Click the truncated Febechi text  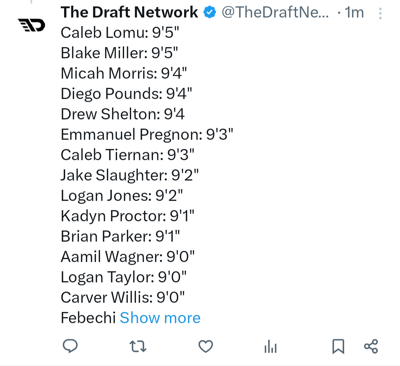click(x=88, y=318)
